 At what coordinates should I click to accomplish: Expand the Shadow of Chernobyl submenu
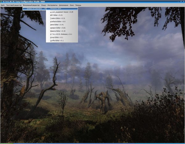34,9
